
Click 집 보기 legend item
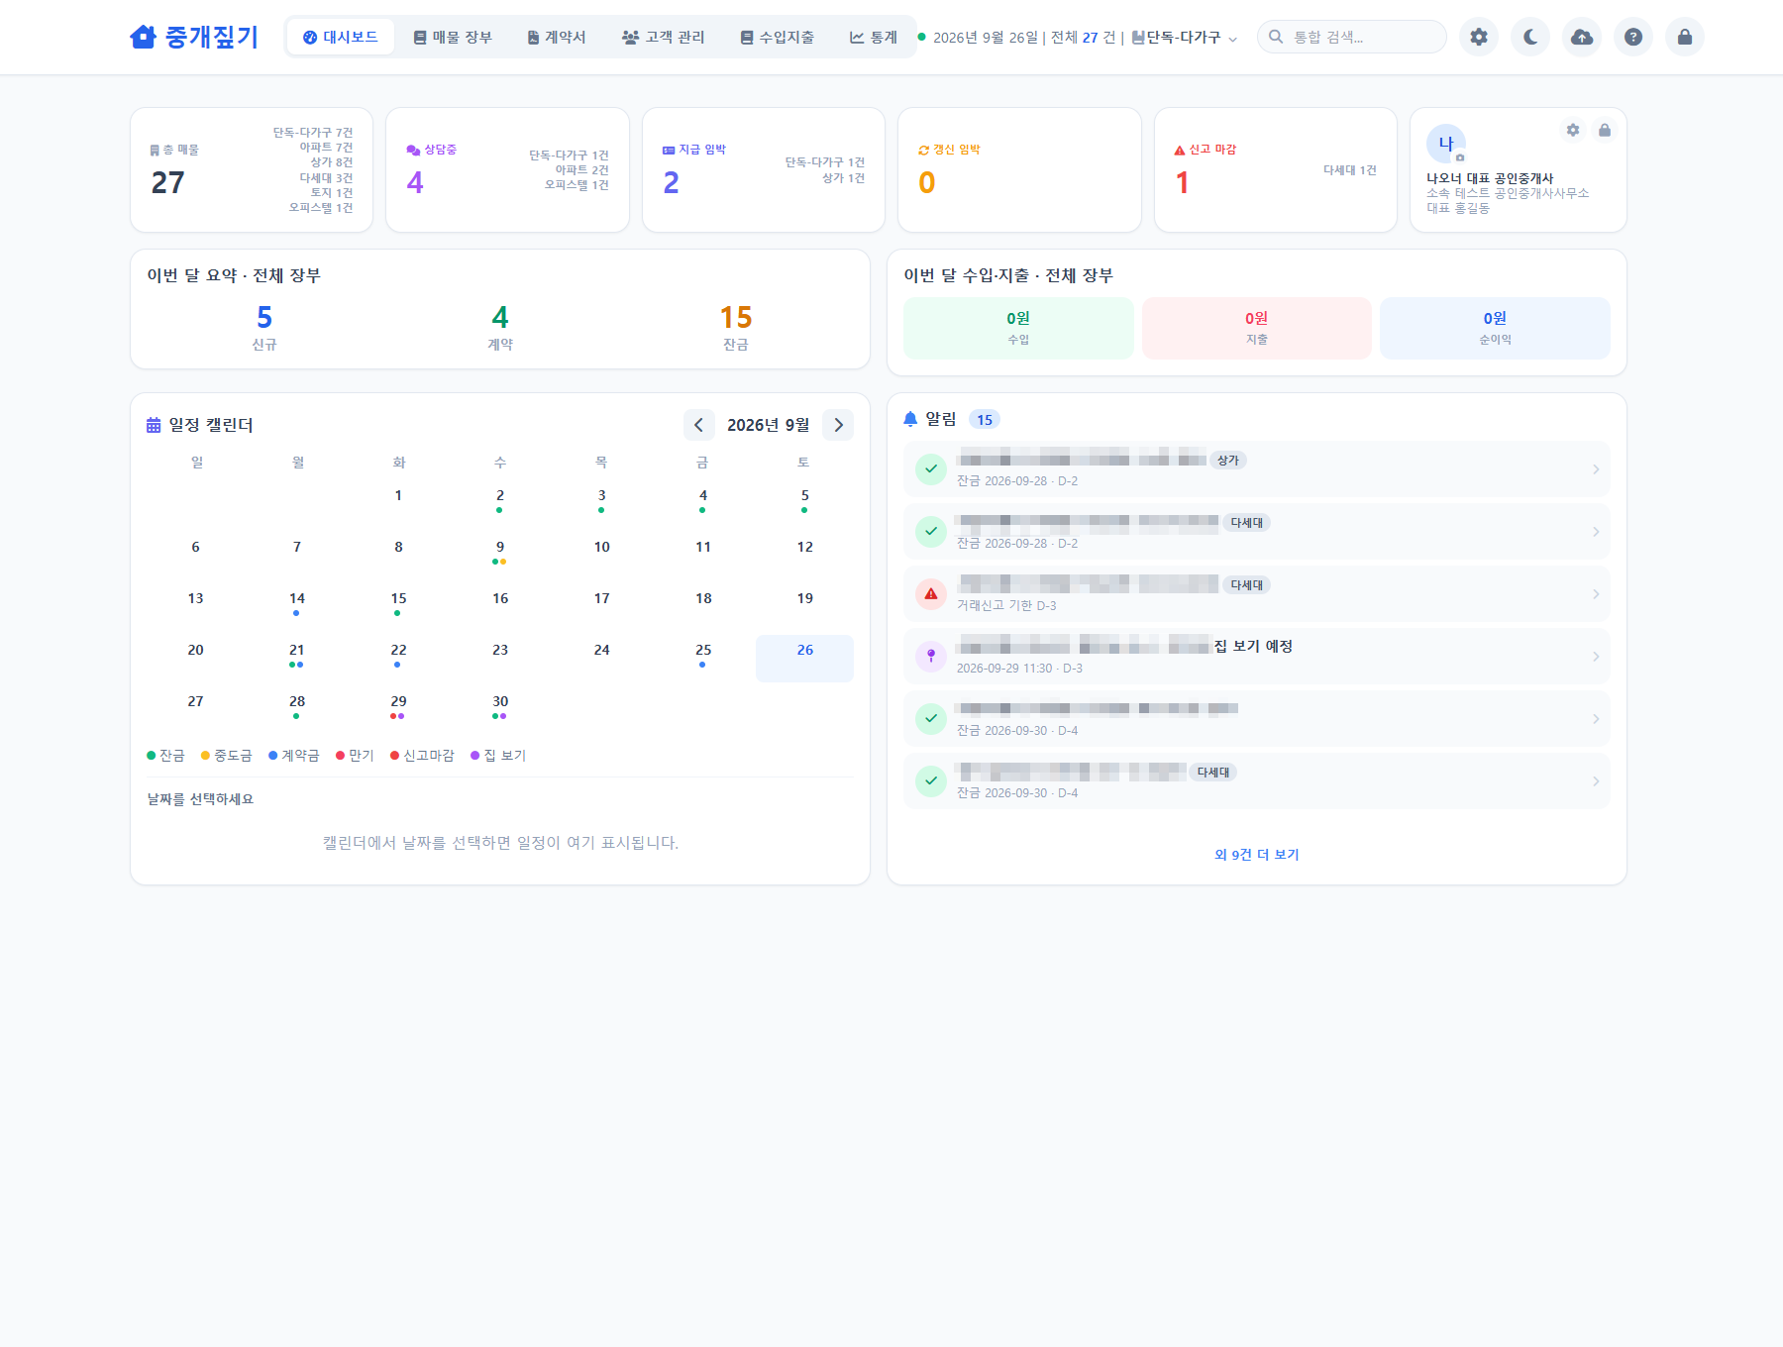(498, 756)
